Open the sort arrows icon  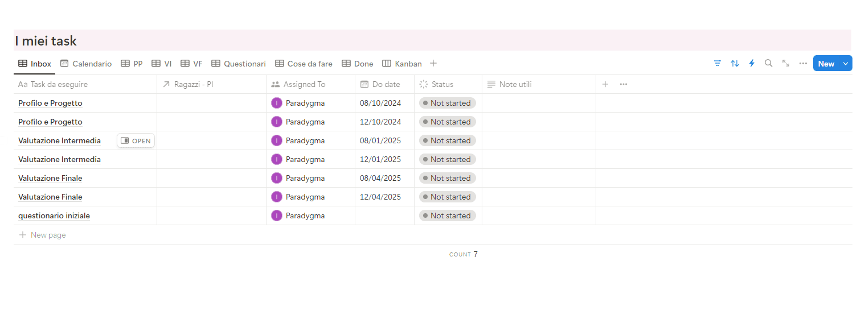[x=735, y=63]
